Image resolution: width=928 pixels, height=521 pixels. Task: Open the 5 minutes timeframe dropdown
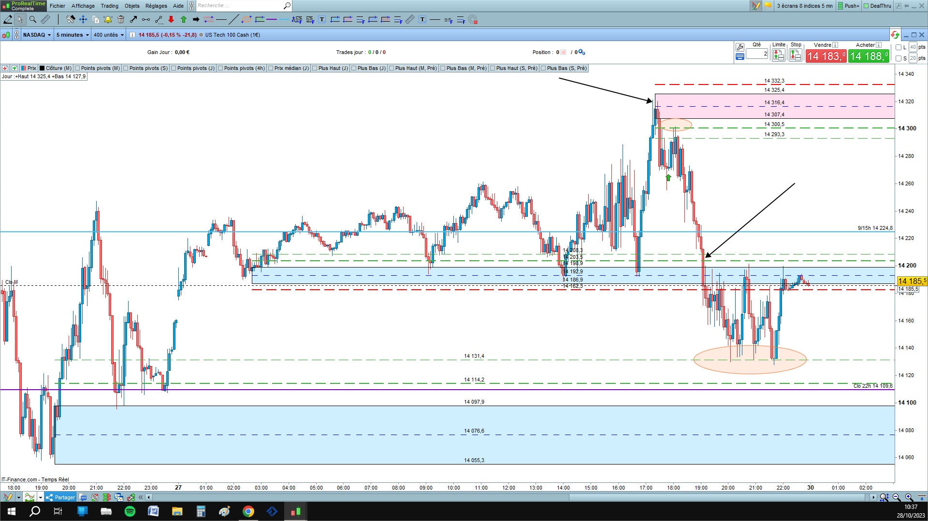coord(72,35)
